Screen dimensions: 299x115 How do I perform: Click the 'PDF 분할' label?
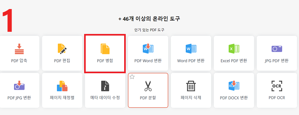[148, 98]
